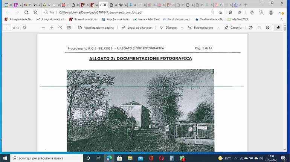Image resolution: width=290 pixels, height=162 pixels.
Task: Open the Collections icon
Action: click(x=261, y=12)
